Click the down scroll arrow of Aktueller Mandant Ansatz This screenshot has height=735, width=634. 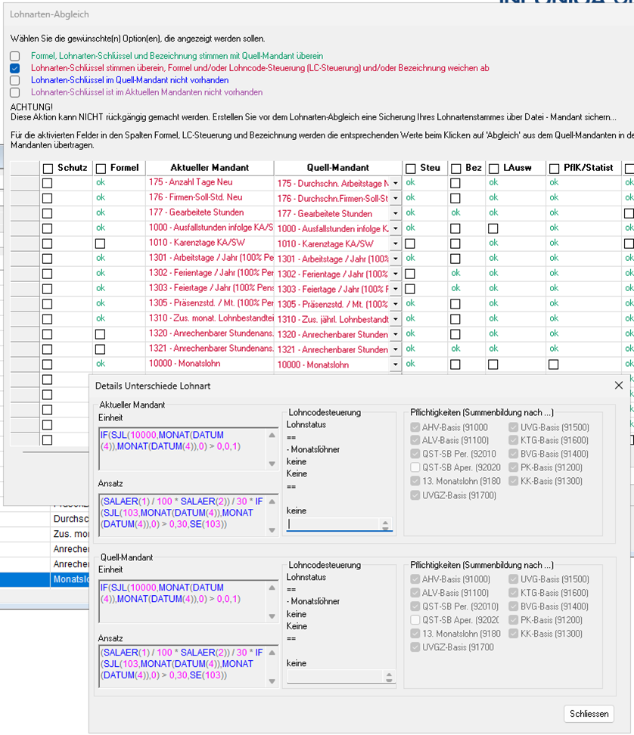[272, 530]
